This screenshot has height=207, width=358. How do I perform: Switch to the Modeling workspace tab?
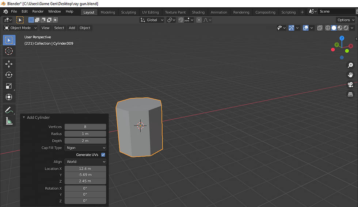(108, 12)
